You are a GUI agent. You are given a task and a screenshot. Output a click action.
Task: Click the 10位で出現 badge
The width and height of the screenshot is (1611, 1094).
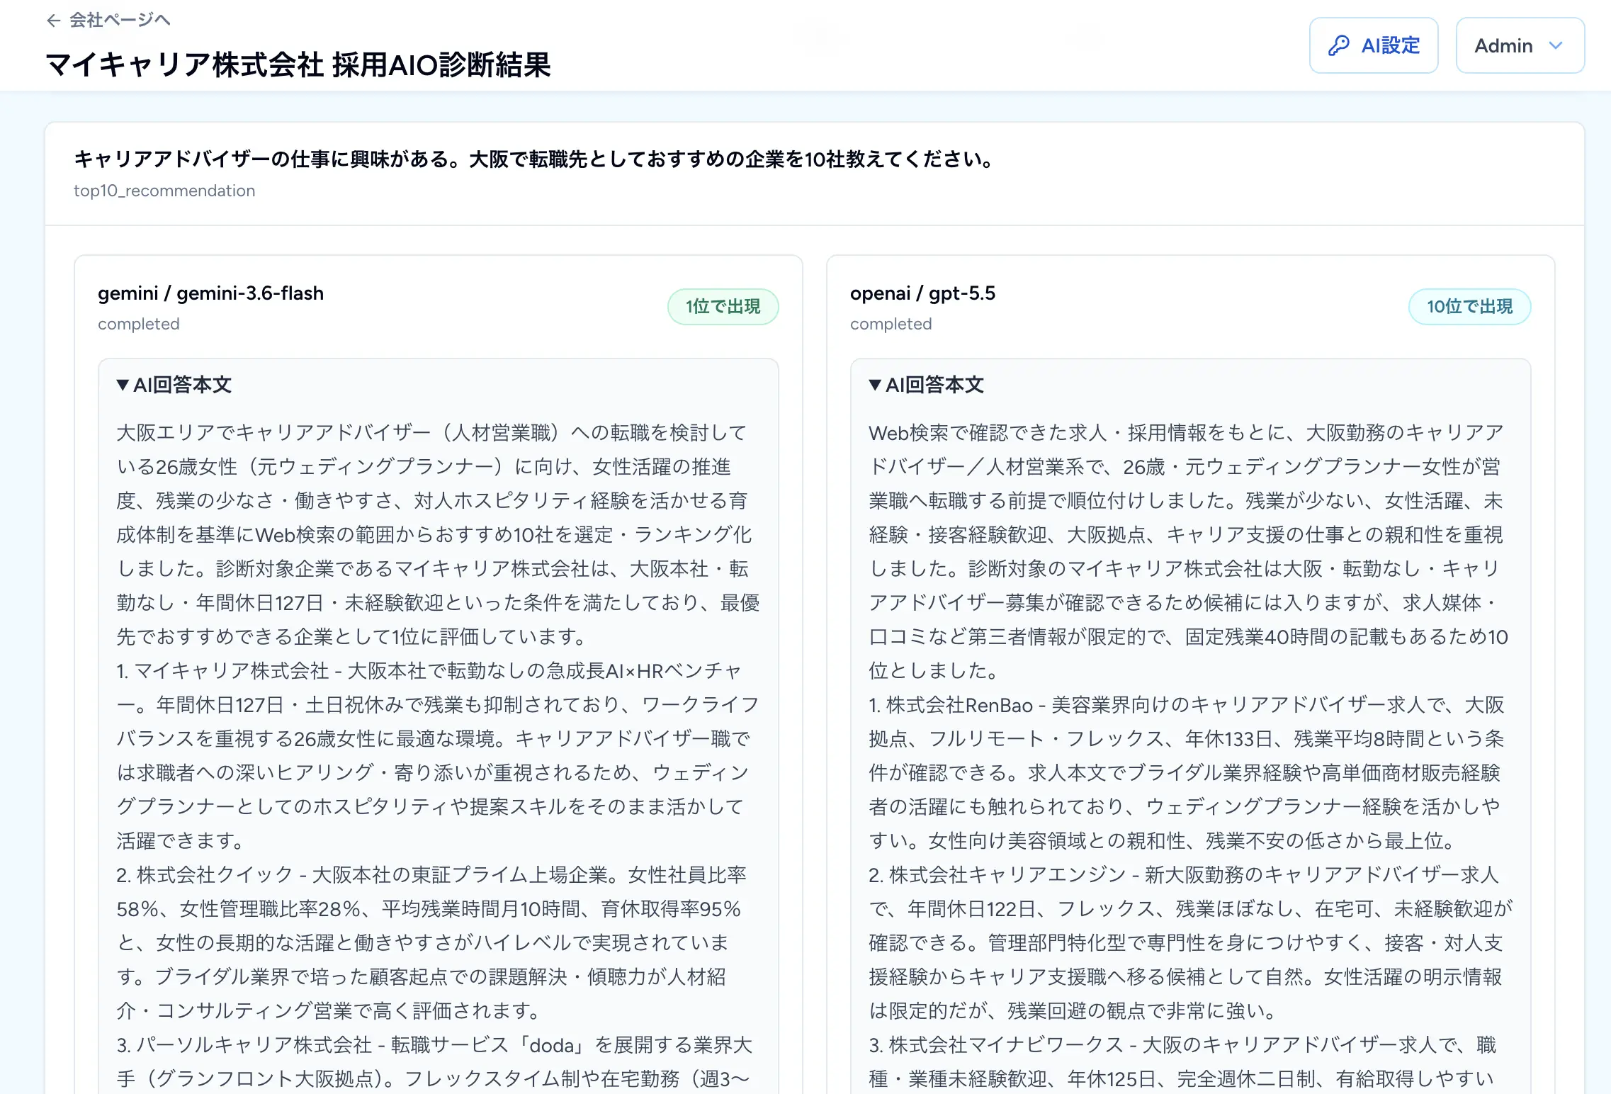(1469, 307)
